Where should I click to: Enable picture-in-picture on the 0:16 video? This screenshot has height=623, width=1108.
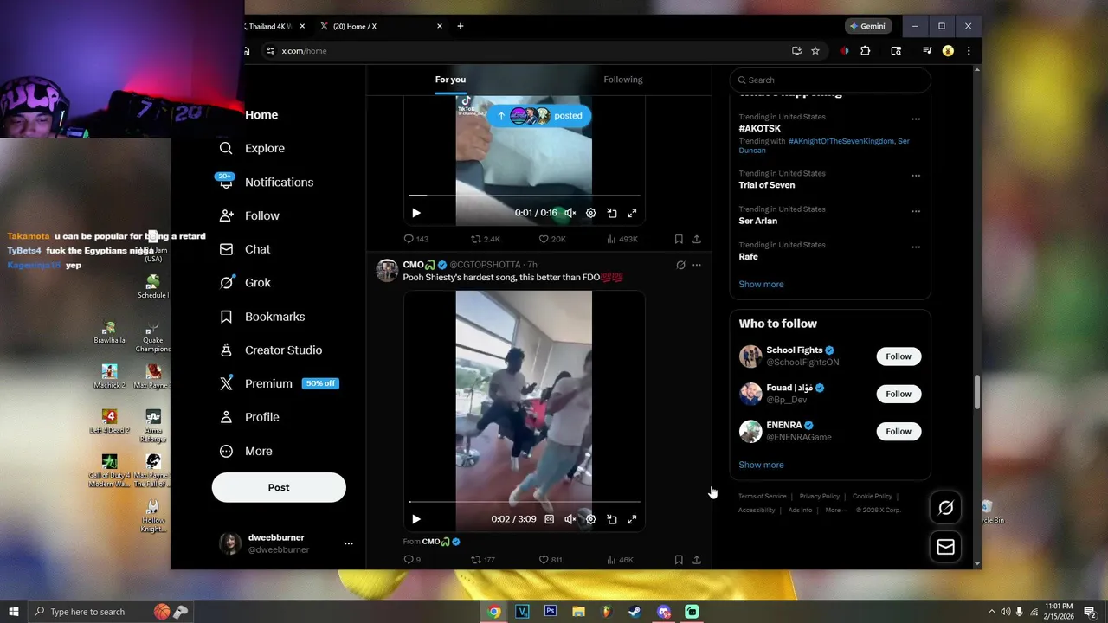tap(611, 213)
